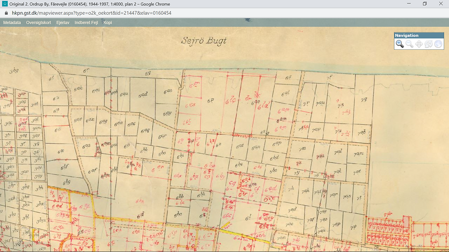The image size is (449, 252).
Task: Click the Navigation panel title bar
Action: [419, 35]
